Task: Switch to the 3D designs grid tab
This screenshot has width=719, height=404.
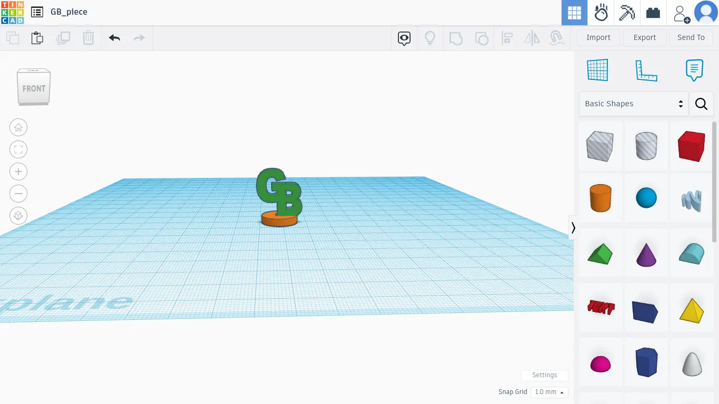Action: (x=574, y=12)
